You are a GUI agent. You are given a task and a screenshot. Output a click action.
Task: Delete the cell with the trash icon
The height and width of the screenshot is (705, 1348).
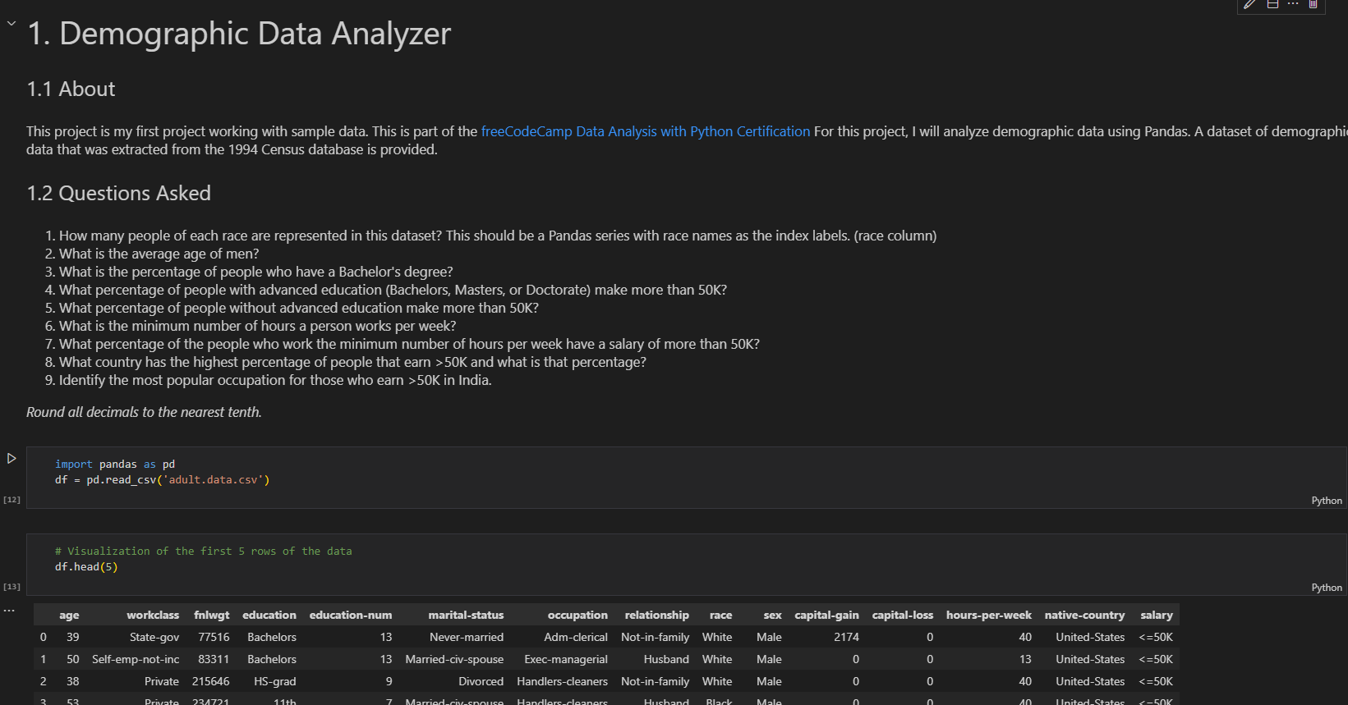(x=1313, y=4)
